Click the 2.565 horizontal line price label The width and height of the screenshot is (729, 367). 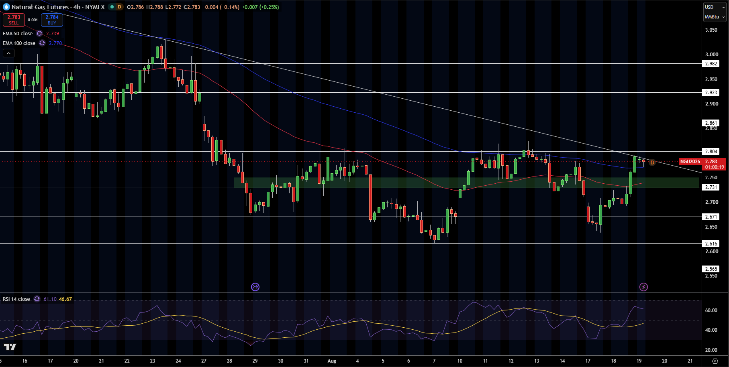pyautogui.click(x=711, y=269)
